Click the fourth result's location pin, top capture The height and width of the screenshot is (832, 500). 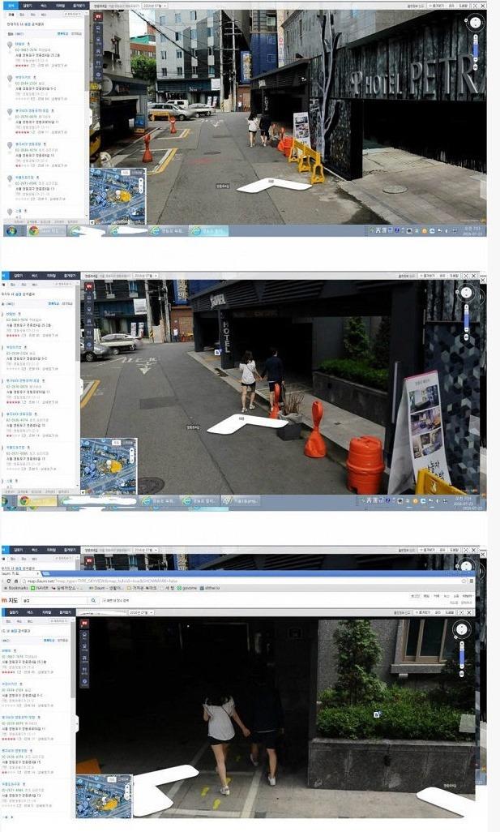click(10, 145)
